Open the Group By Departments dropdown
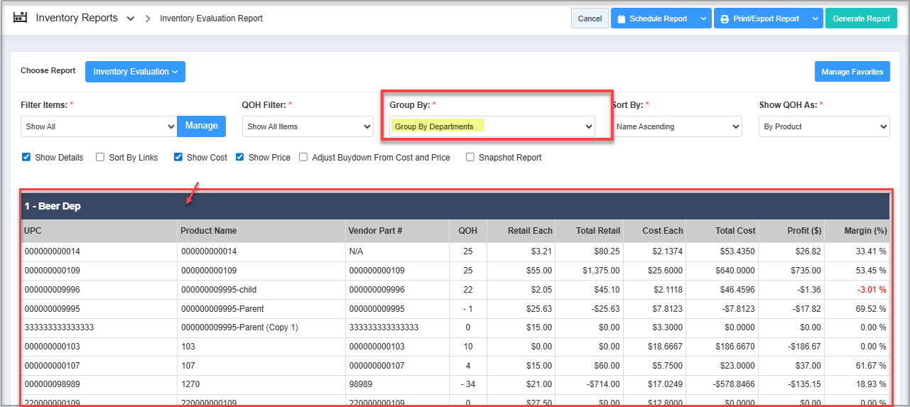Screen dimensions: 910x407 tap(493, 126)
